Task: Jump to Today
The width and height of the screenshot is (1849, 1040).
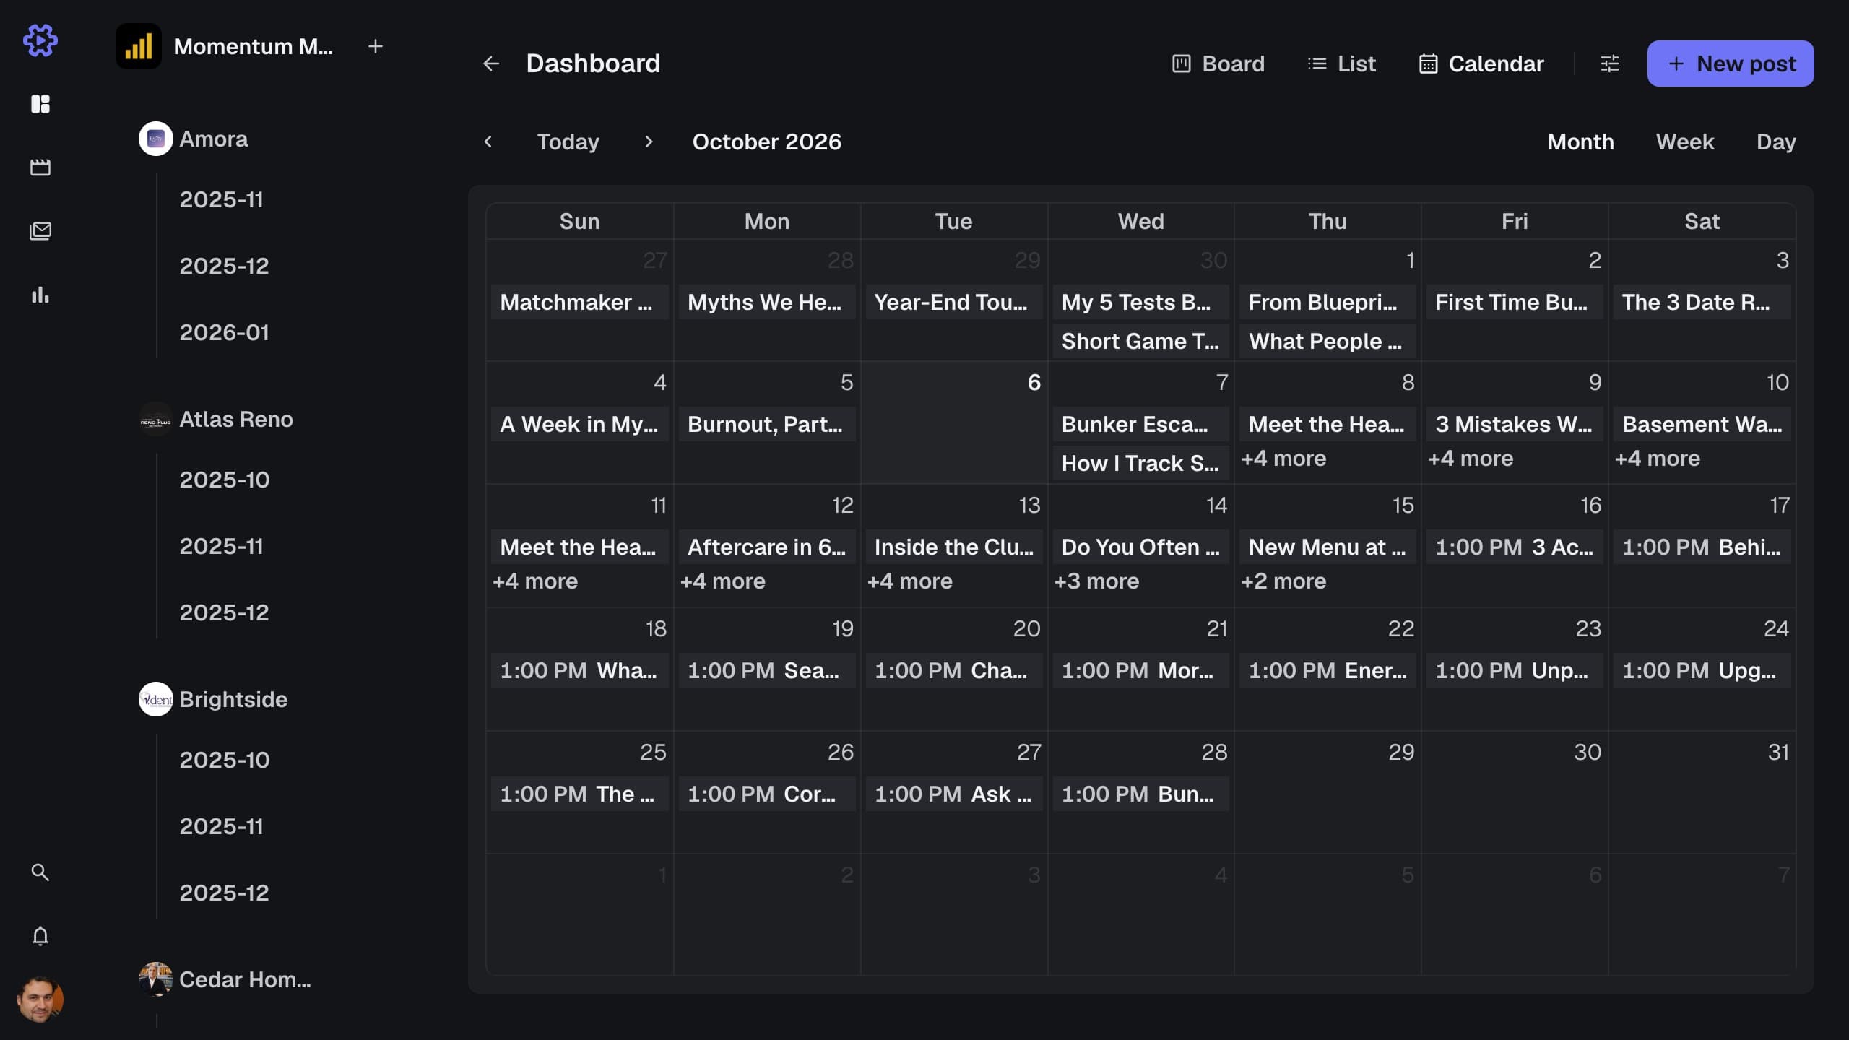Action: (x=568, y=142)
